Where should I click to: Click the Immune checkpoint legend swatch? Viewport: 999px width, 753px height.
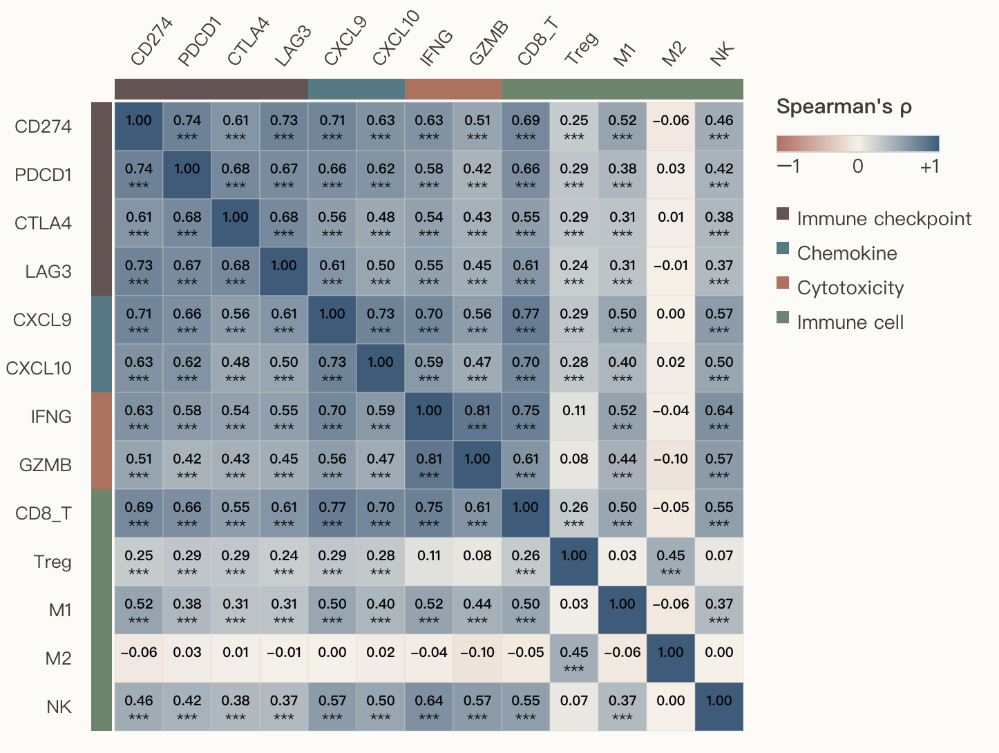pos(783,213)
